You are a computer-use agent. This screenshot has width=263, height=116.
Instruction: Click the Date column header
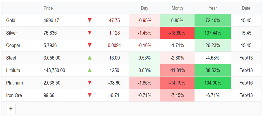(246, 8)
